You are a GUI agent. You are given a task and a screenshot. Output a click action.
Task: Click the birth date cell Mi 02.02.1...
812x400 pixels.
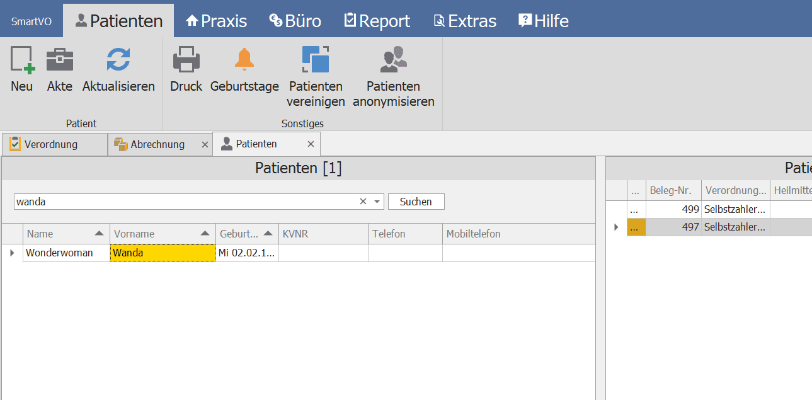(247, 253)
